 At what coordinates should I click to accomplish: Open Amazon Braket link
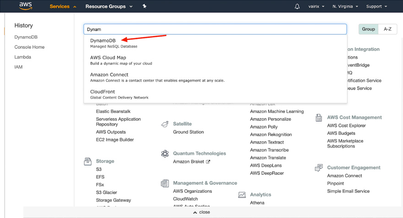pos(188,162)
